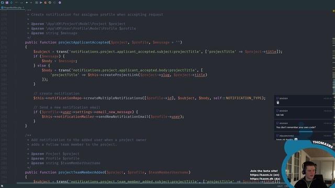Screen dimensions: 335x188
Task: Click the Open folder toolbar icon
Action: point(3,3)
